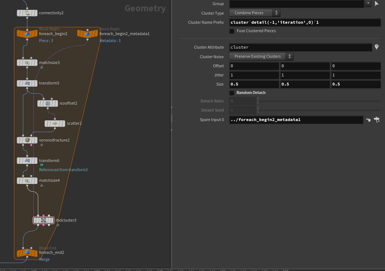Open the Cluster Type dropdown
Screen dimensions: 385x271
(x=255, y=13)
